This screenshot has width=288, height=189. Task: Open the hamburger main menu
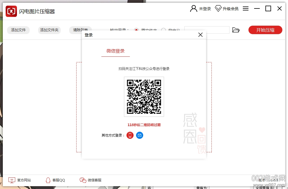pos(246,8)
